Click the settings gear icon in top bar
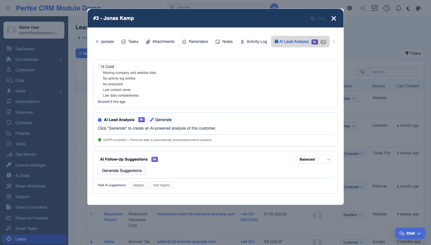This screenshot has width=431, height=245. [x=349, y=8]
